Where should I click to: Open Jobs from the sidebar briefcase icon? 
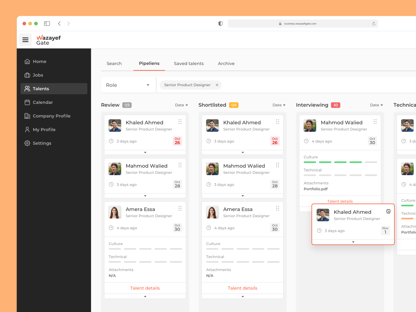(27, 75)
